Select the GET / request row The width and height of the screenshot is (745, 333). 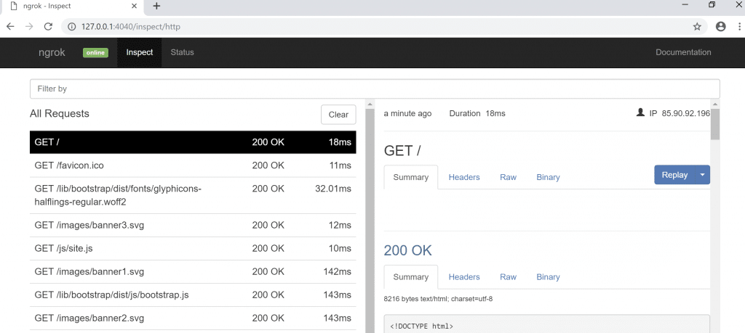coord(193,142)
